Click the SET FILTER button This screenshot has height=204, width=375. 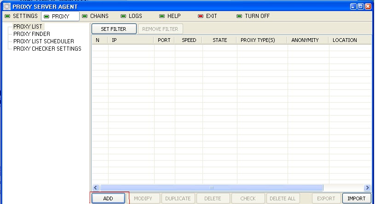[x=114, y=29]
